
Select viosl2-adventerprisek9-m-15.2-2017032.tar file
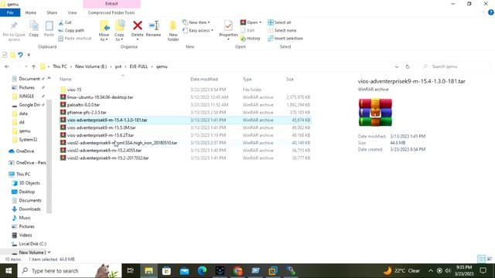(x=108, y=158)
